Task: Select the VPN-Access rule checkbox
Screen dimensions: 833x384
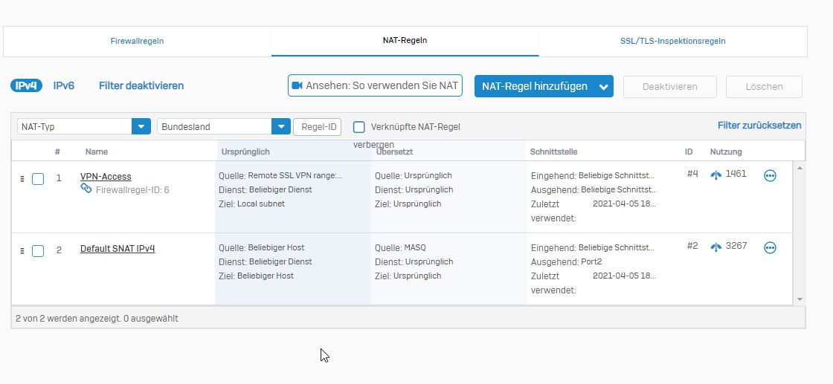Action: (x=38, y=179)
